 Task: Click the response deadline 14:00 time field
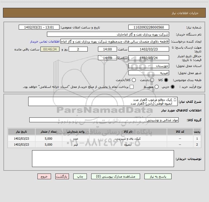[107, 49]
